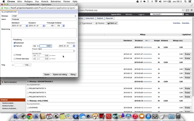The image size is (194, 121).
Task: Open Spotlight search in menu bar
Action: 185,1
